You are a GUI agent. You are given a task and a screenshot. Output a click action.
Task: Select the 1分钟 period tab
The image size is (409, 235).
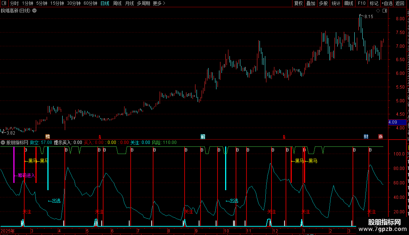28,3
